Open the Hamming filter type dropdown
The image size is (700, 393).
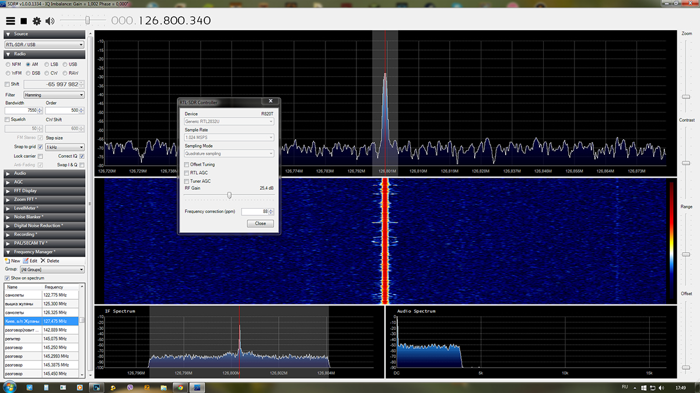point(54,95)
